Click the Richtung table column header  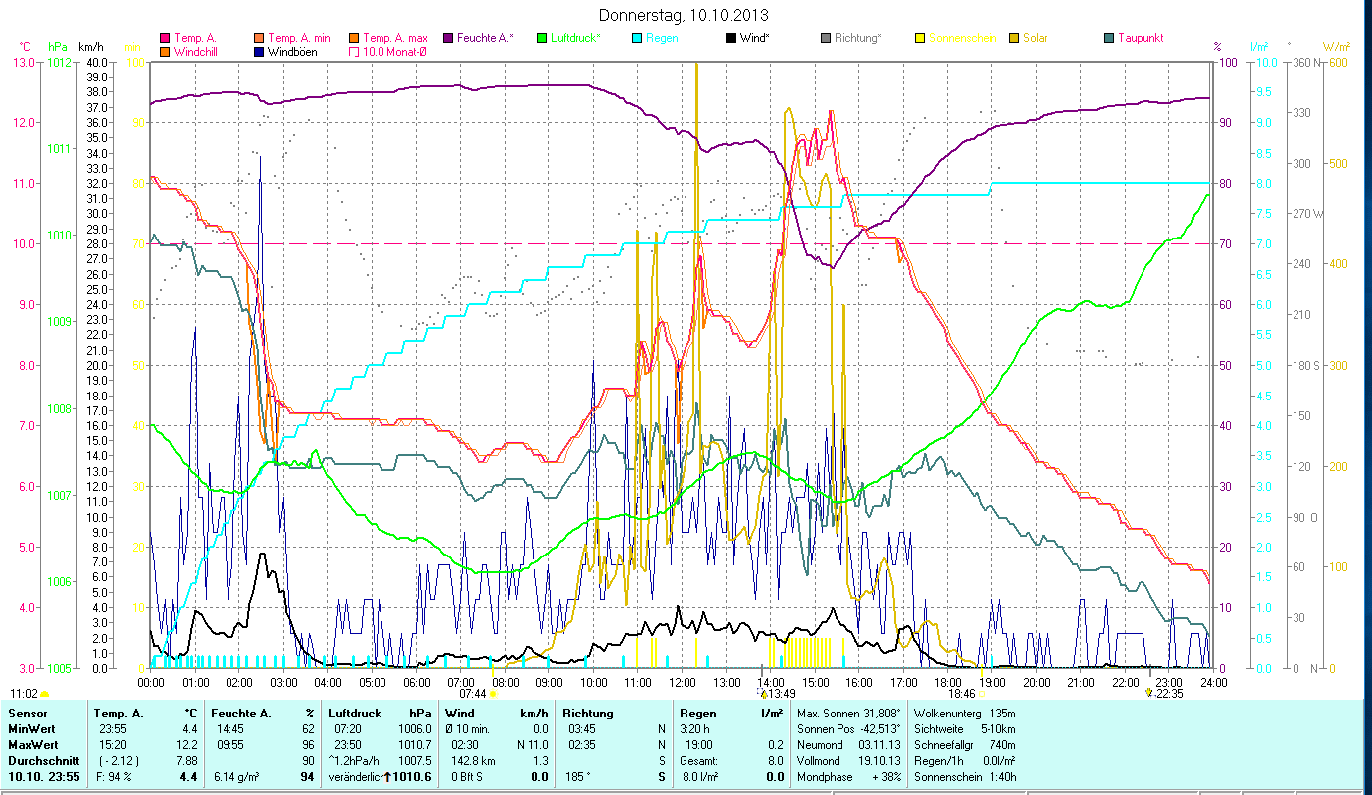click(x=588, y=714)
